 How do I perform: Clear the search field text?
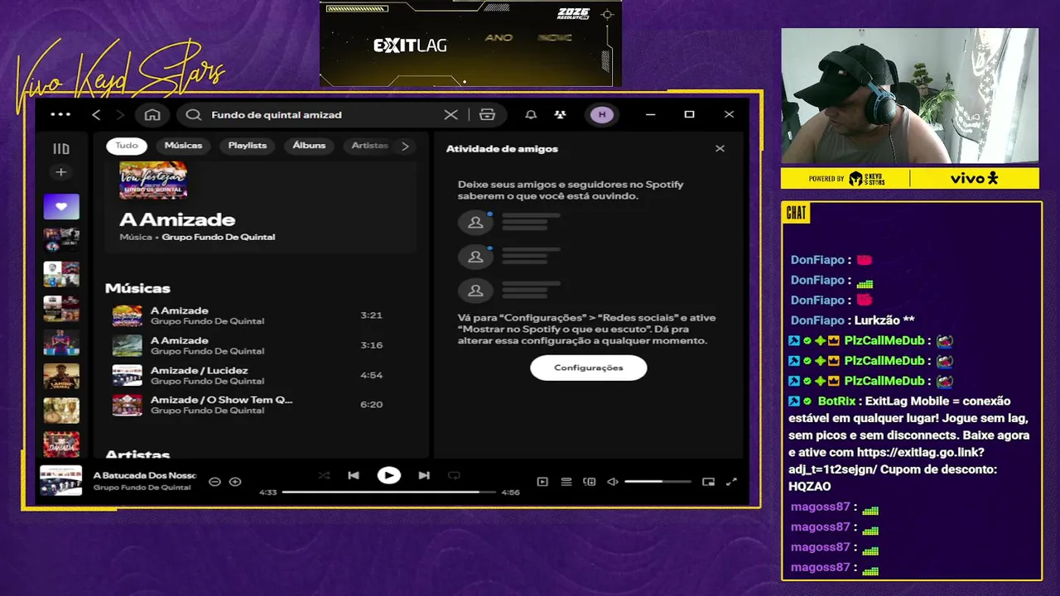pos(450,114)
